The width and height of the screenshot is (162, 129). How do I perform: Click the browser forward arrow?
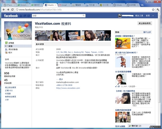(8, 10)
